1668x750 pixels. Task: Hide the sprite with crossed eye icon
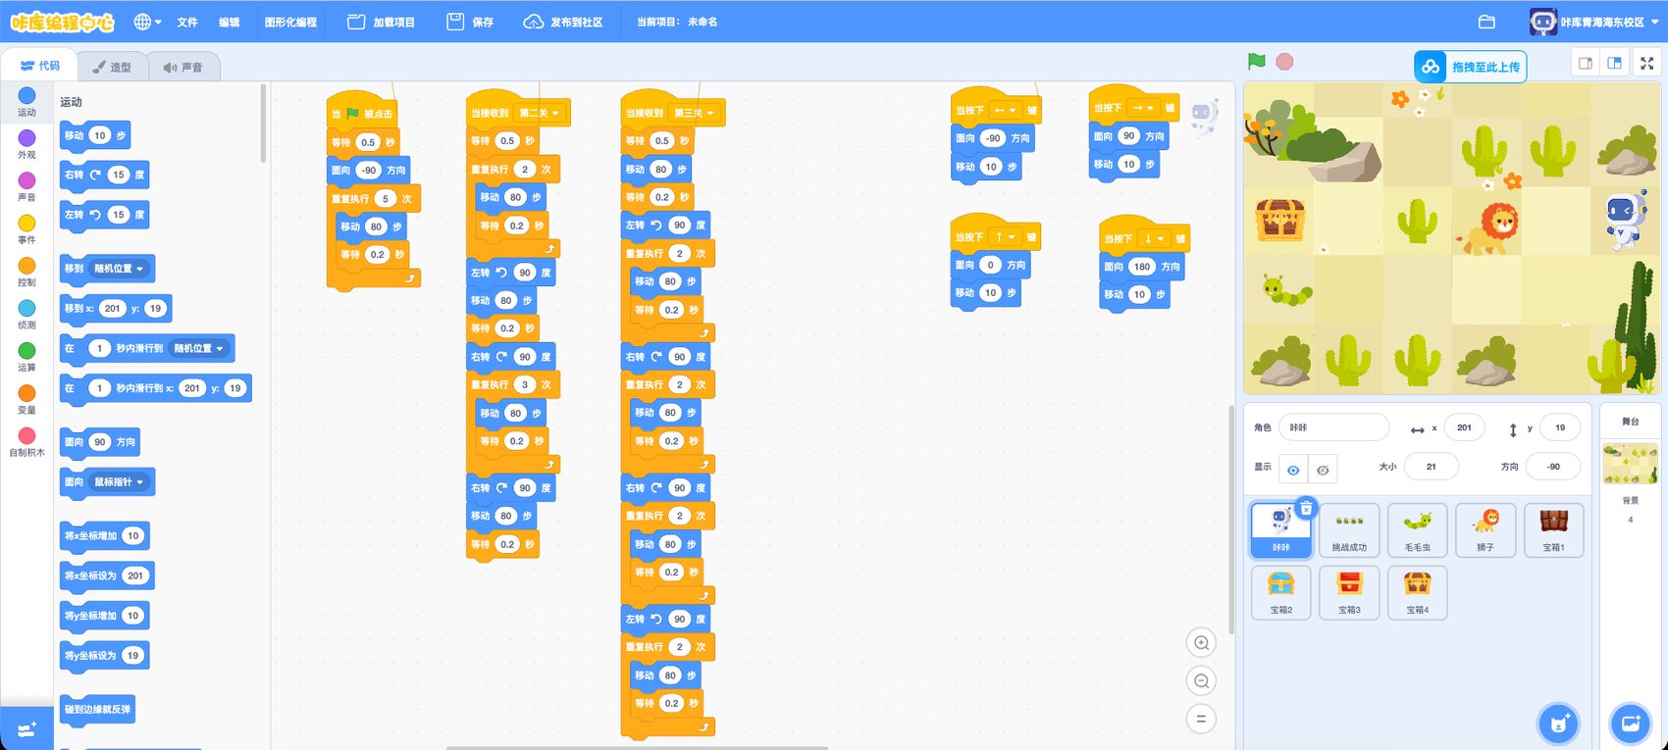1323,470
